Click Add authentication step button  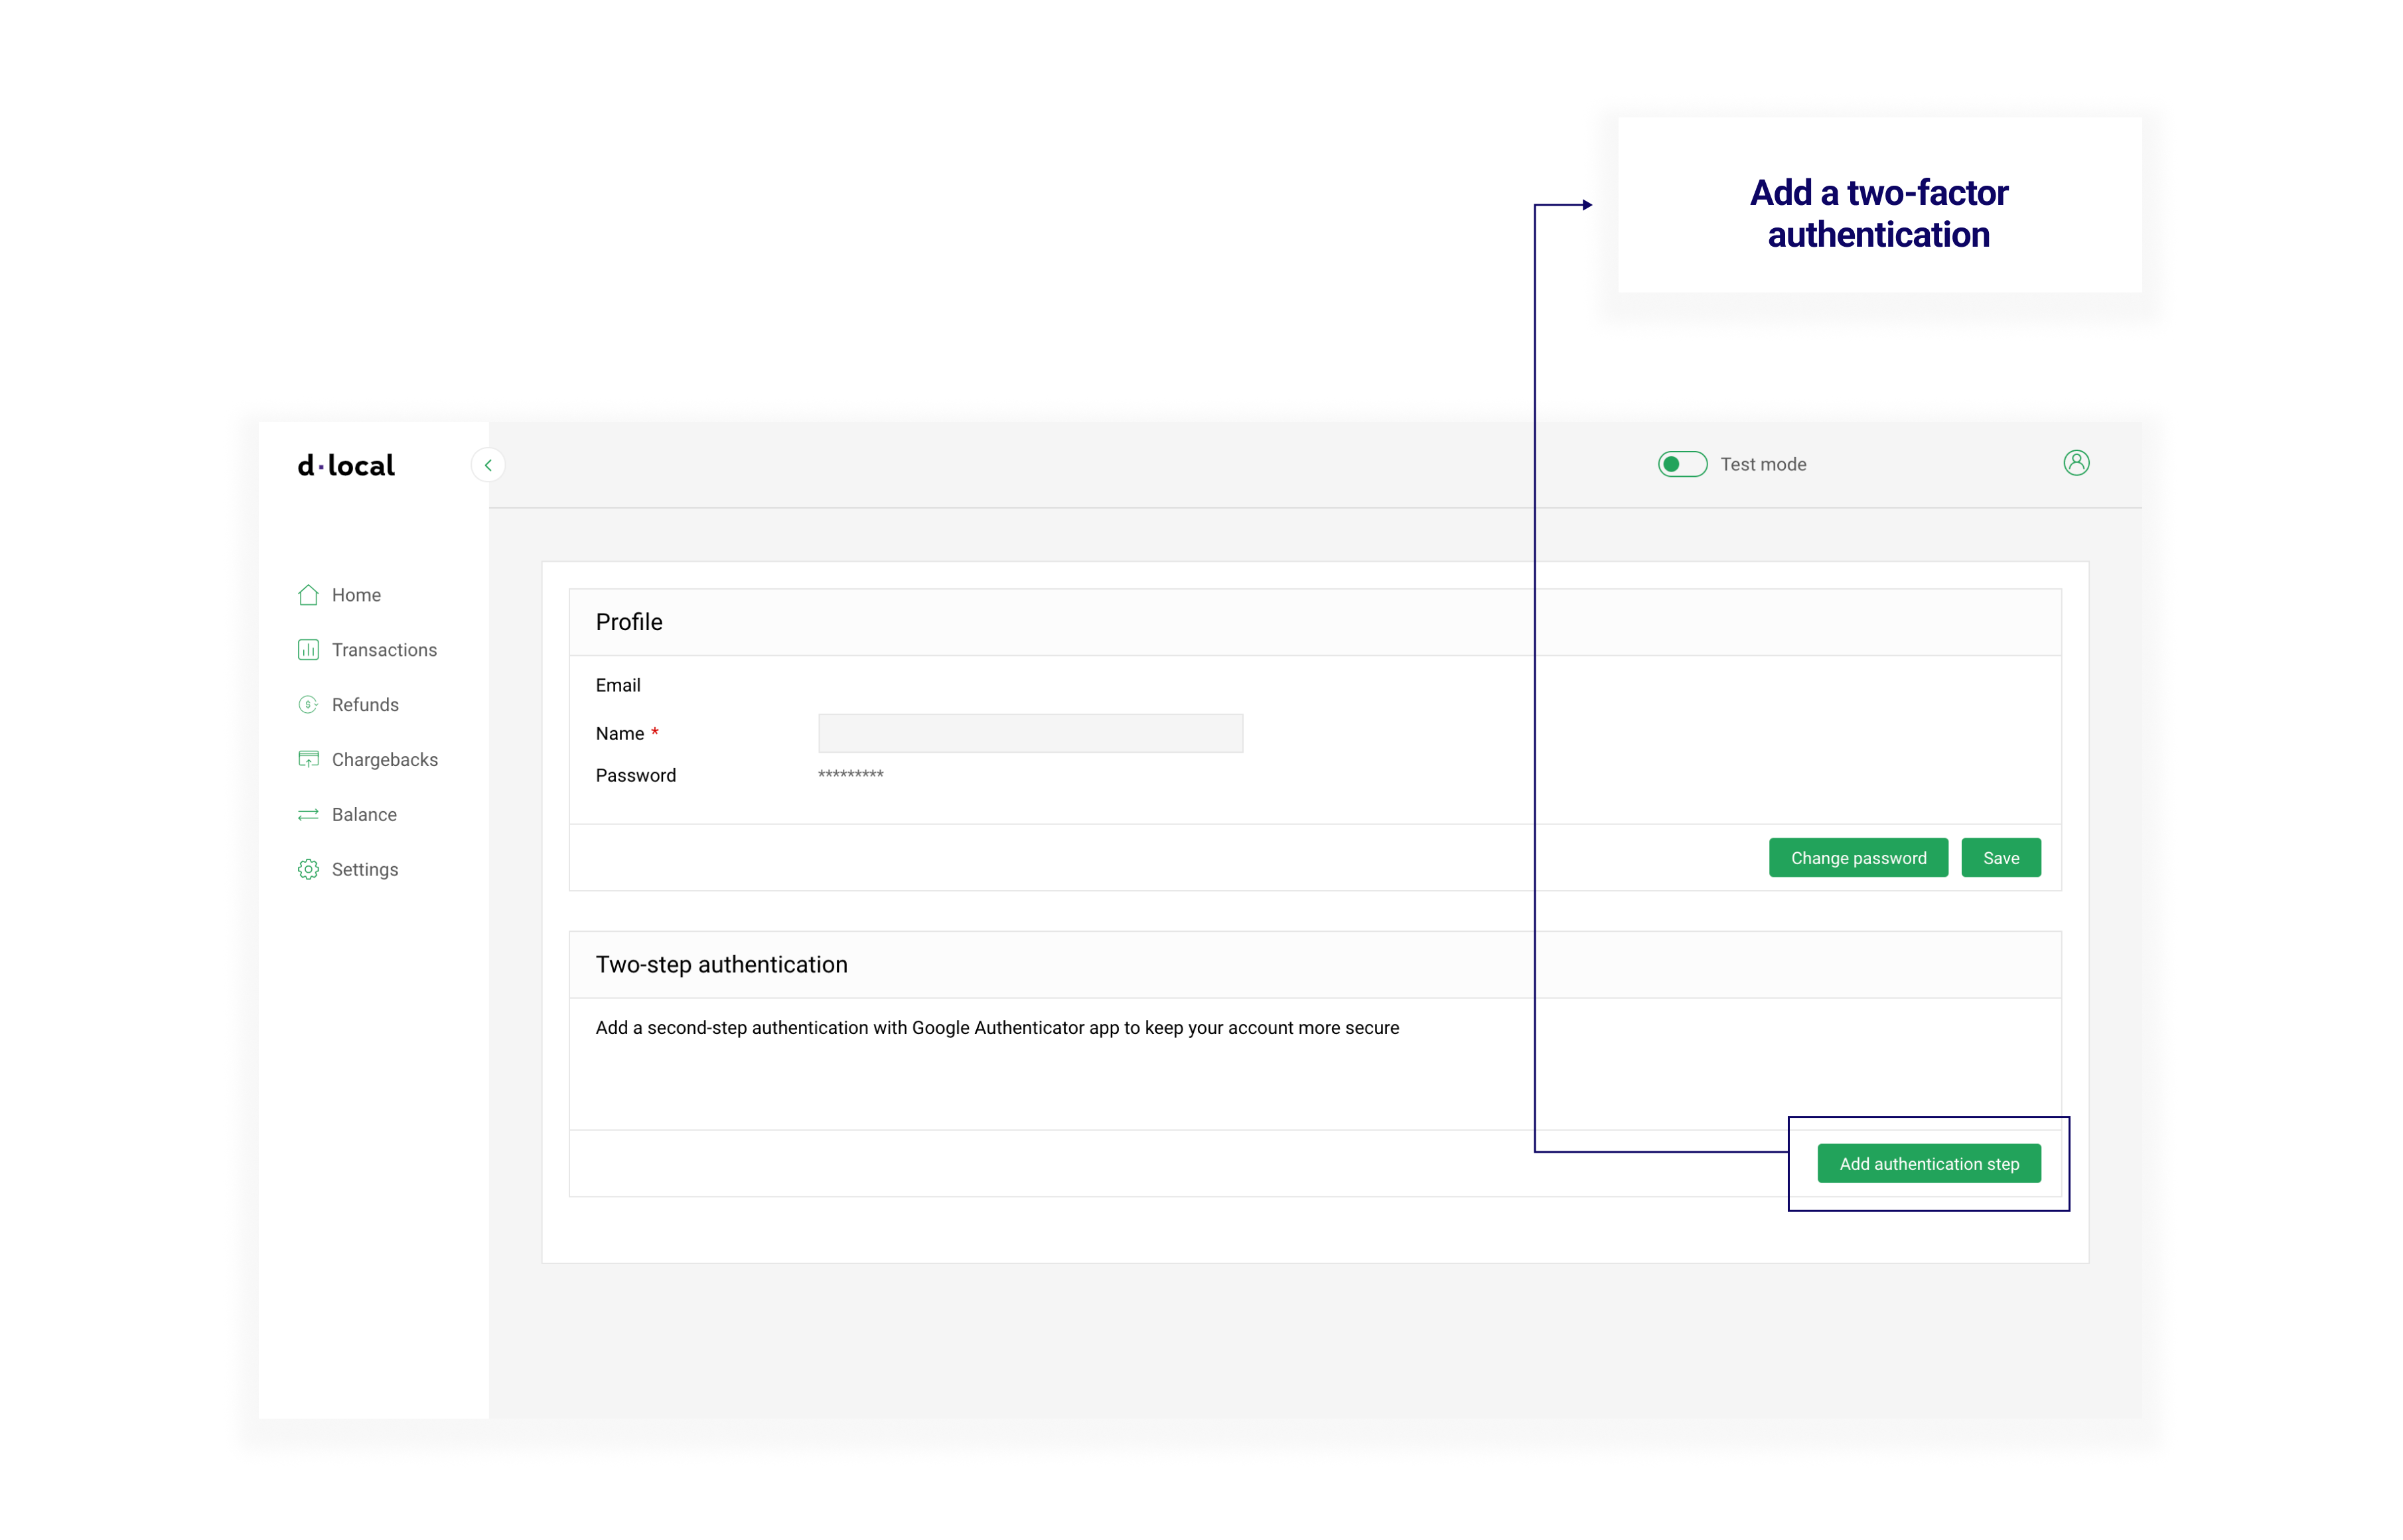point(1929,1164)
